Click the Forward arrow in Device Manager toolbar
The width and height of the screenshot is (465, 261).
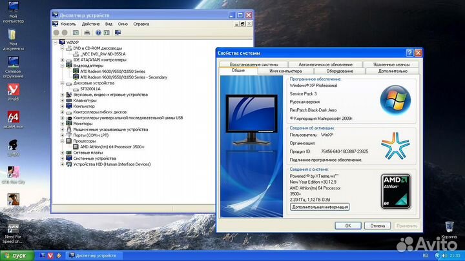tap(65, 33)
